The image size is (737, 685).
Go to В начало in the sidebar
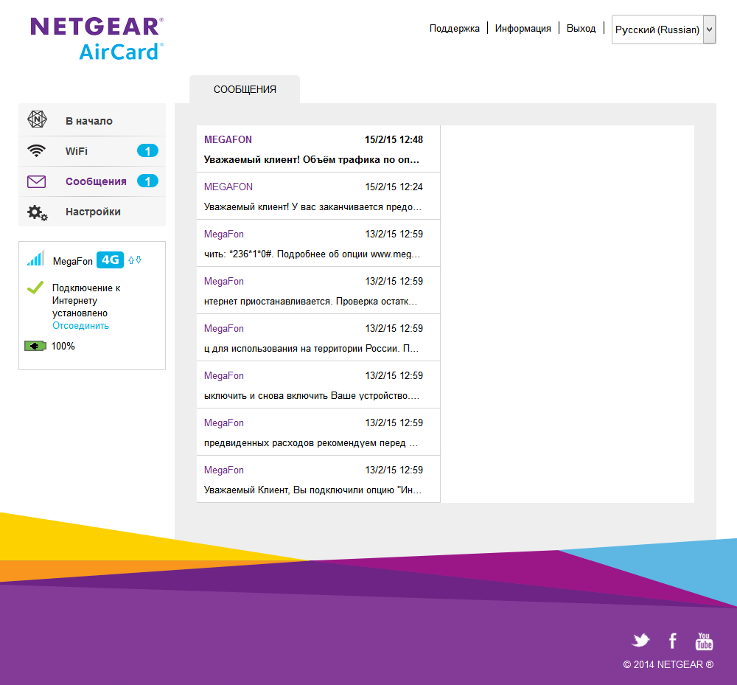click(x=92, y=120)
